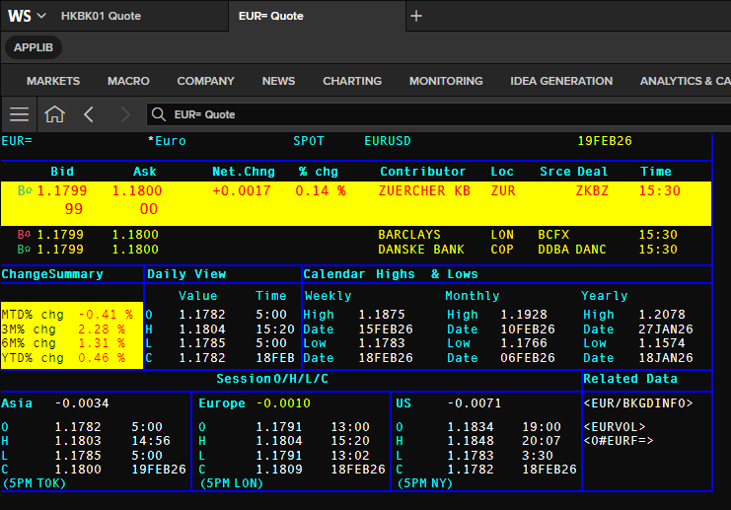Screen dimensions: 731x510
Task: Click the Contributor column header
Action: (x=422, y=172)
